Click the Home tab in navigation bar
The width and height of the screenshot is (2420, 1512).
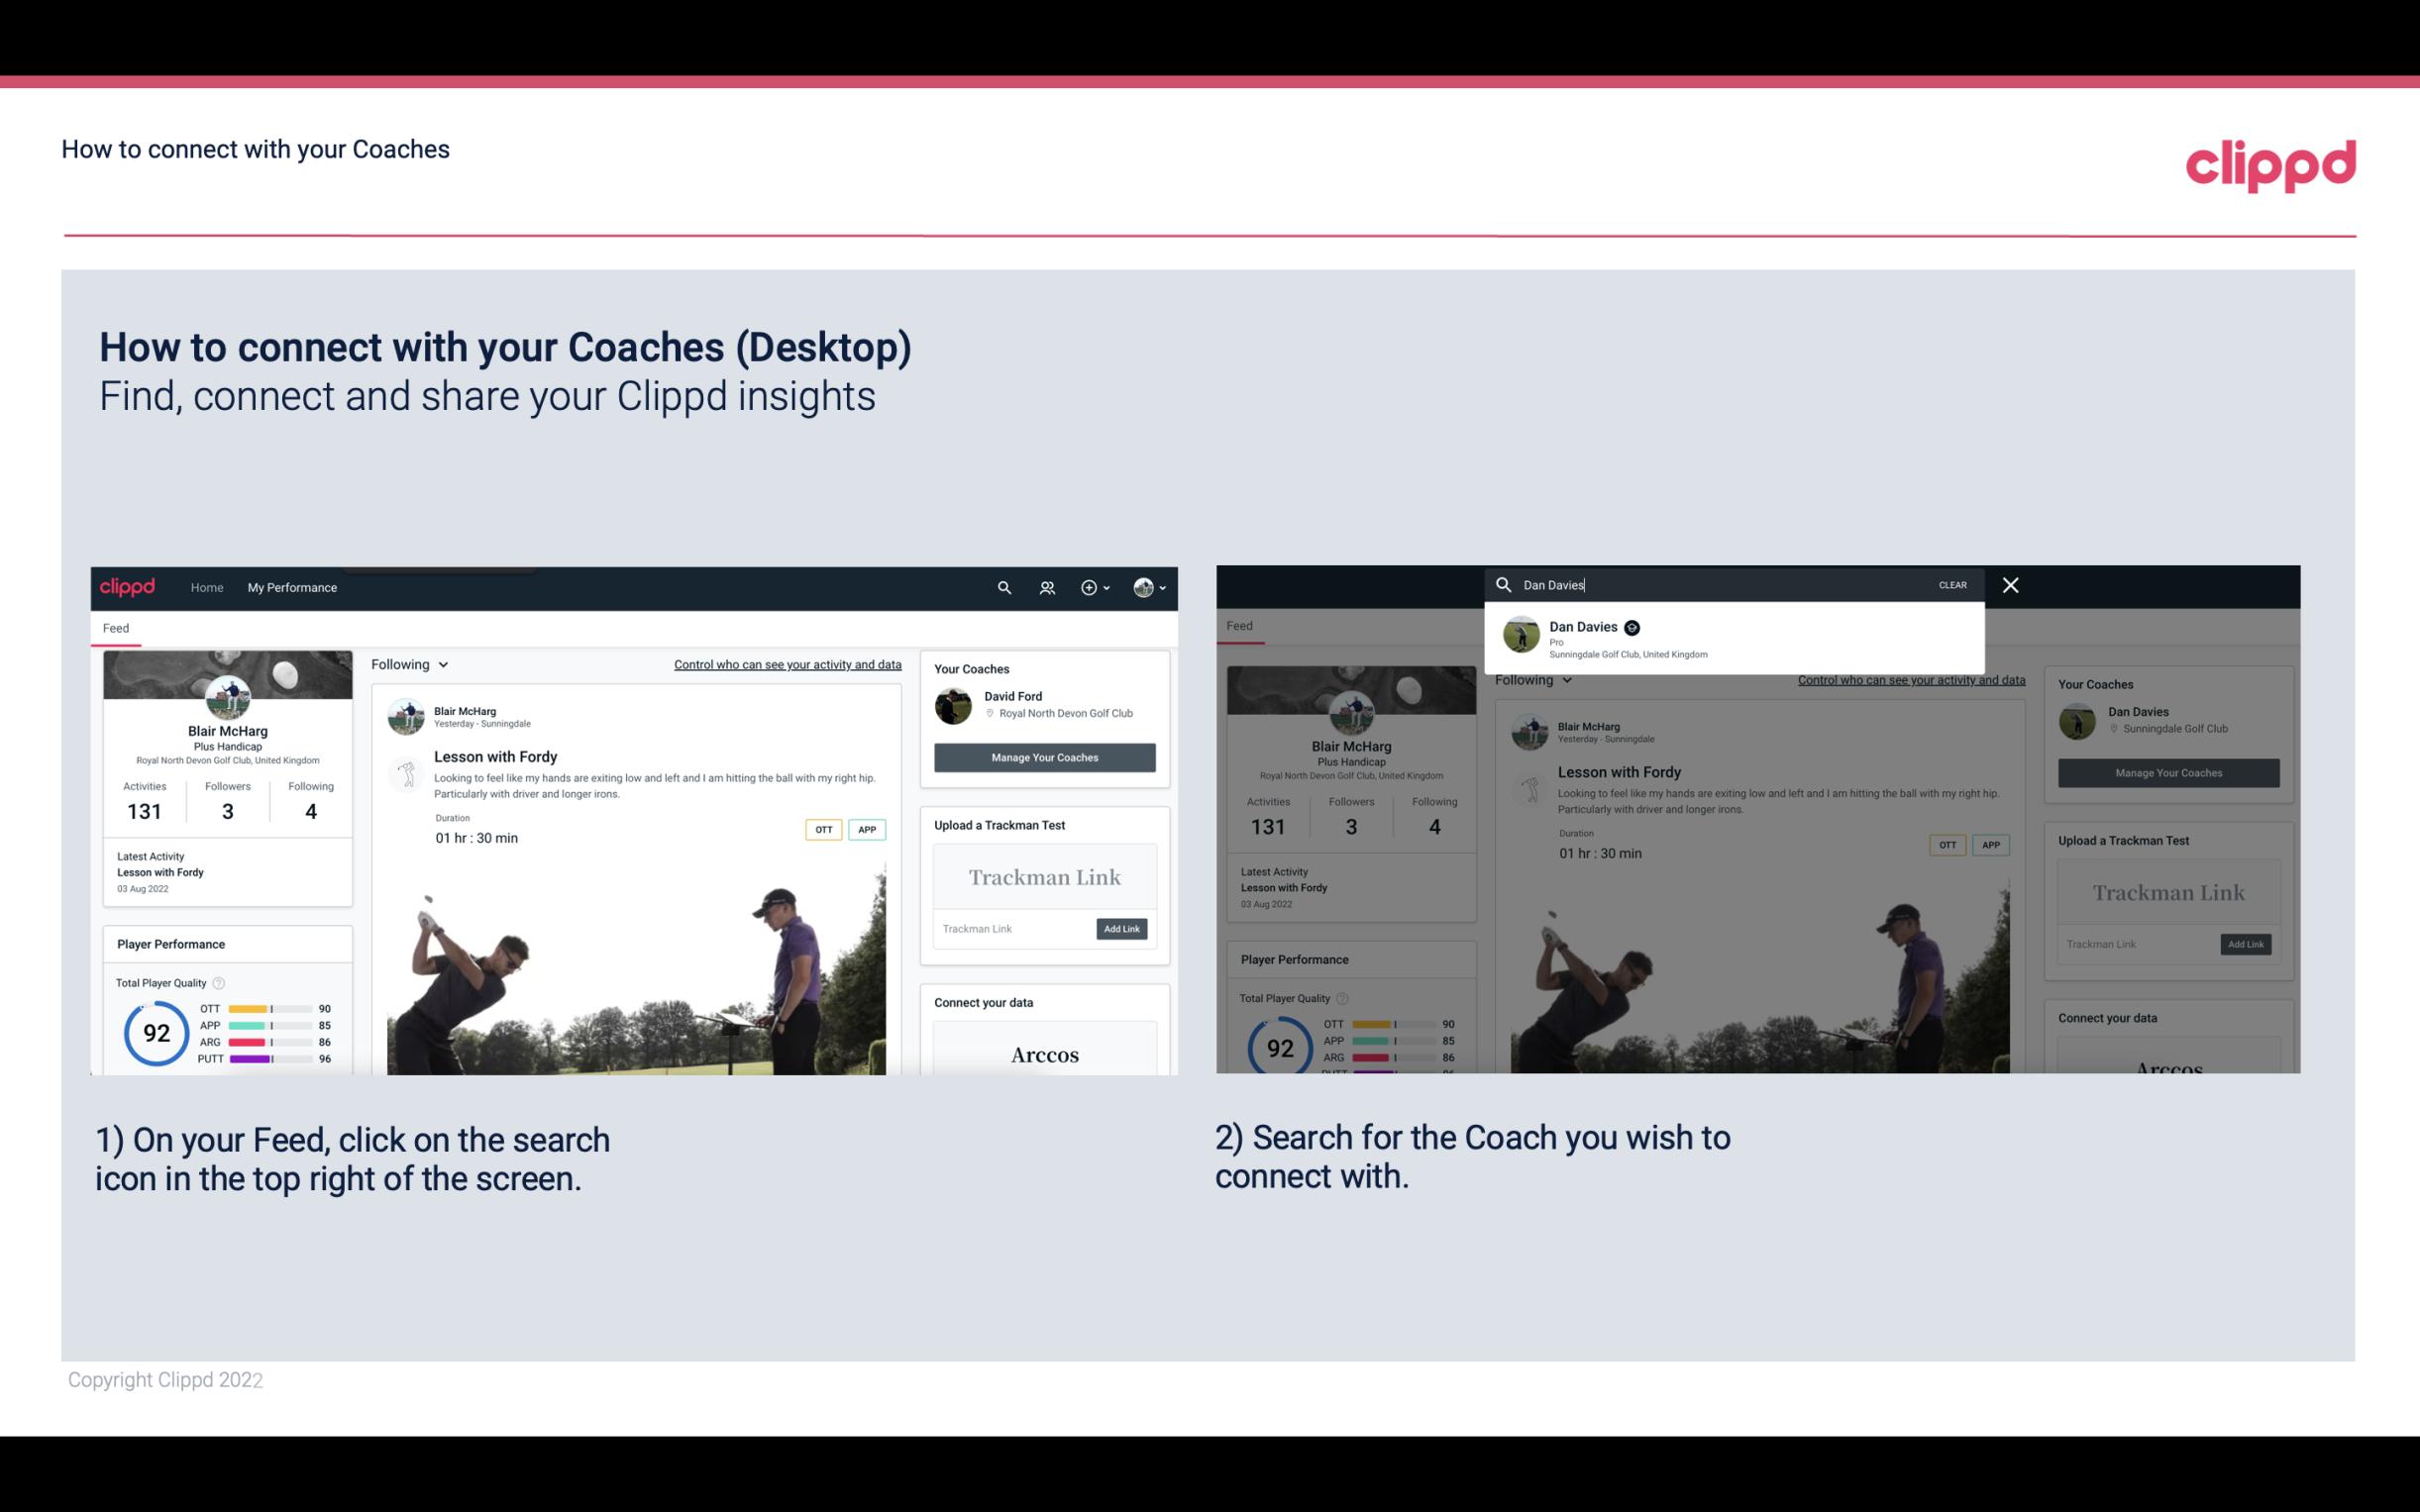click(x=207, y=587)
